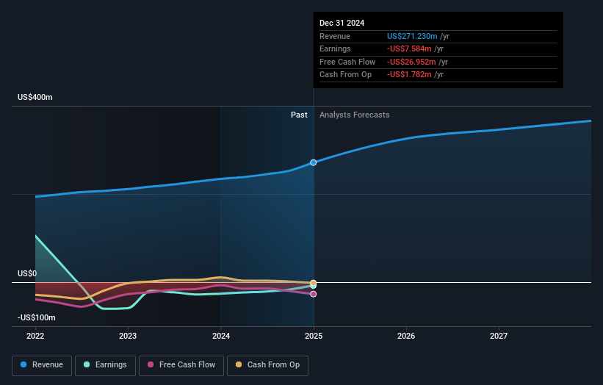
Task: Click the 2025 x-axis label
Action: pos(314,336)
